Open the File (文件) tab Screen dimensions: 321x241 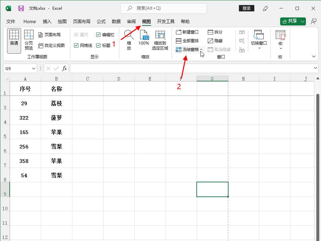click(x=11, y=21)
